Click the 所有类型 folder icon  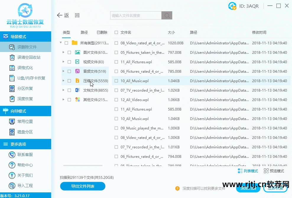(x=74, y=43)
